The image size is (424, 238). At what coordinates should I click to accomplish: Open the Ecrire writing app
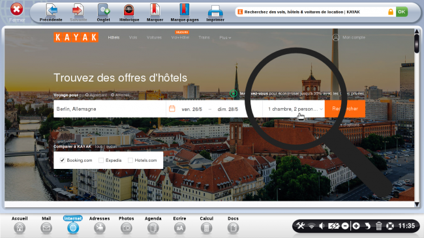tap(179, 225)
